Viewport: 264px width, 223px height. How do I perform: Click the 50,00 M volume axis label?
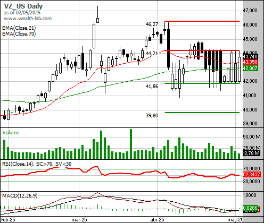click(252, 137)
